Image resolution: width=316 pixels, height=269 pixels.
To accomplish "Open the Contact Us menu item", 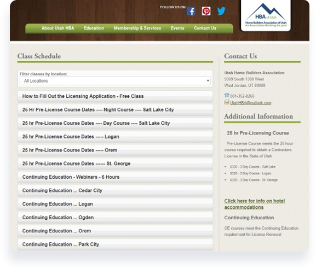I will 205,28.
